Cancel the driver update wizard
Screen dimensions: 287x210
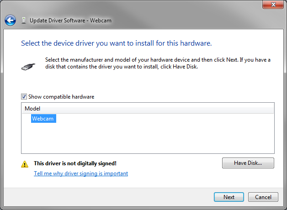[263, 197]
